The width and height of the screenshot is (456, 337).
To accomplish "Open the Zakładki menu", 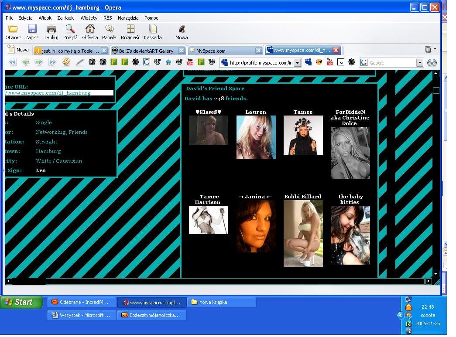I will [66, 18].
